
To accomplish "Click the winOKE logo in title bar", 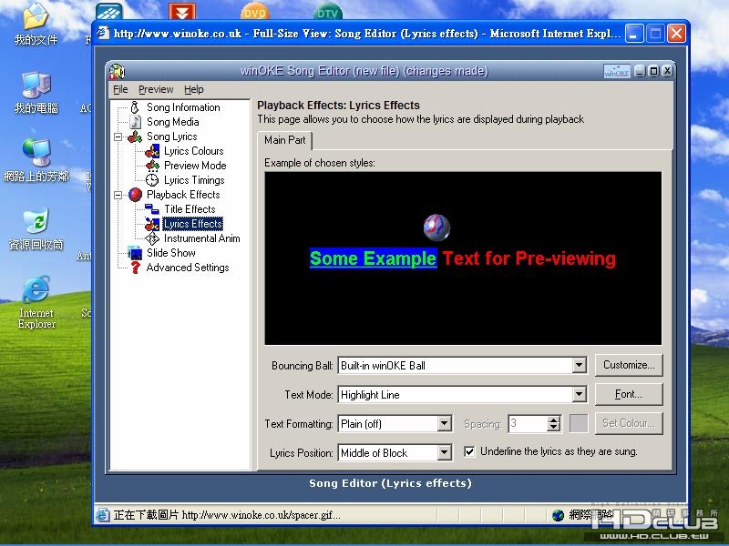I will click(617, 72).
